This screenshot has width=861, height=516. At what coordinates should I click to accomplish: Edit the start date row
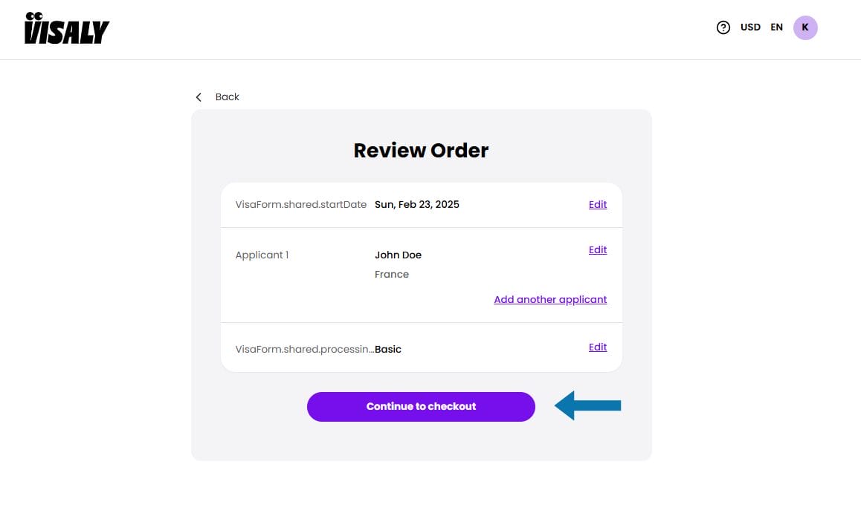tap(597, 205)
